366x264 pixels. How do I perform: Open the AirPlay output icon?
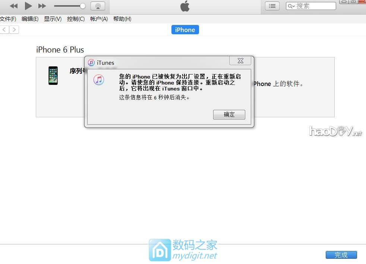pos(98,6)
